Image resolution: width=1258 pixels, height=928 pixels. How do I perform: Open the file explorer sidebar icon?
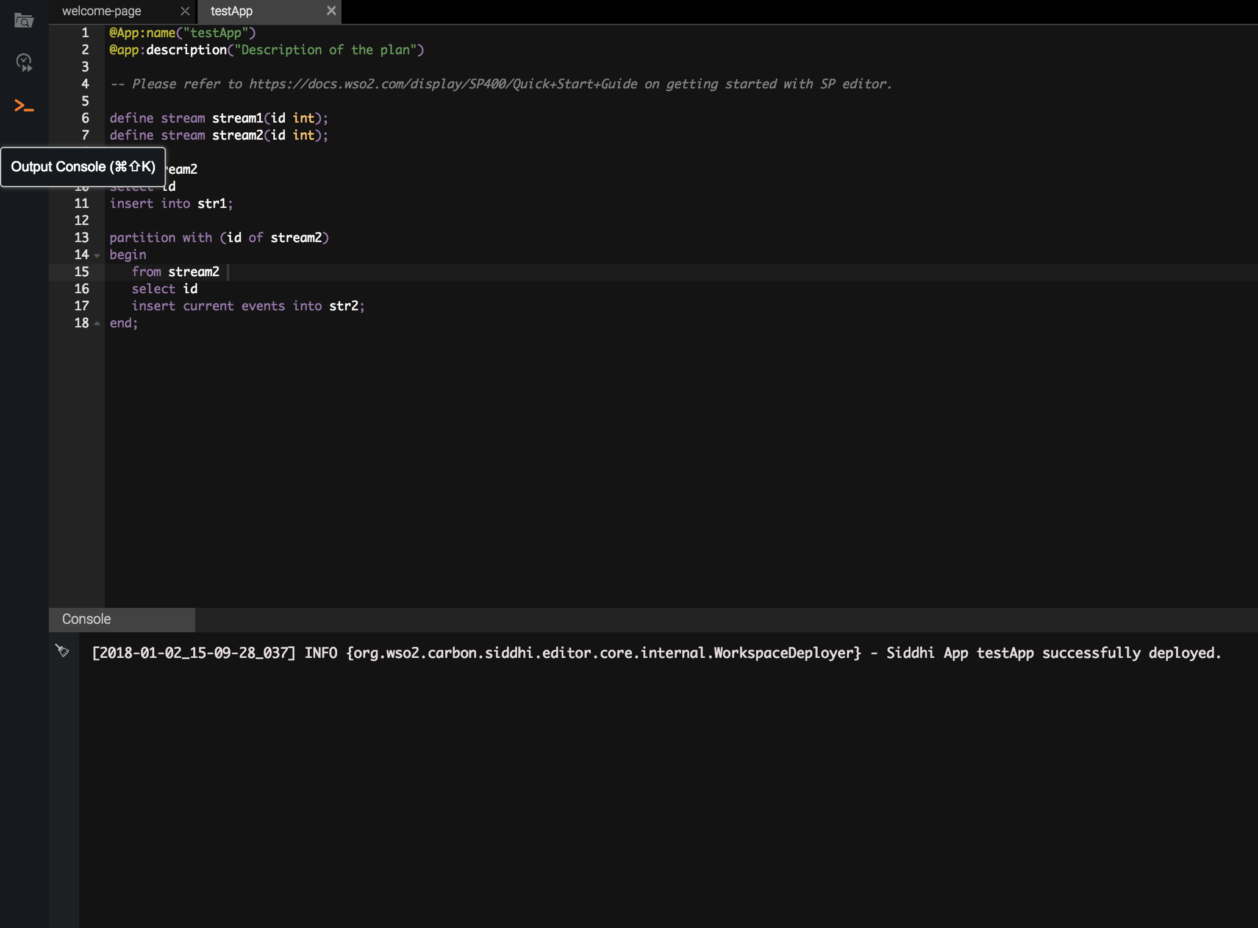pos(24,21)
